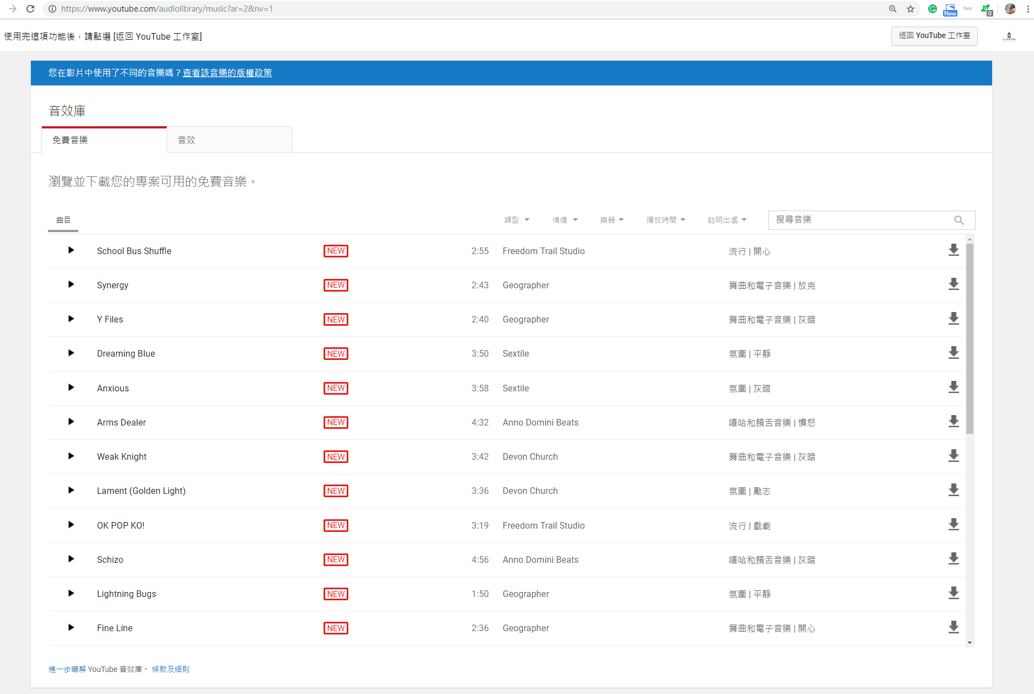
Task: Play the Arms Dealer track
Action: click(71, 422)
